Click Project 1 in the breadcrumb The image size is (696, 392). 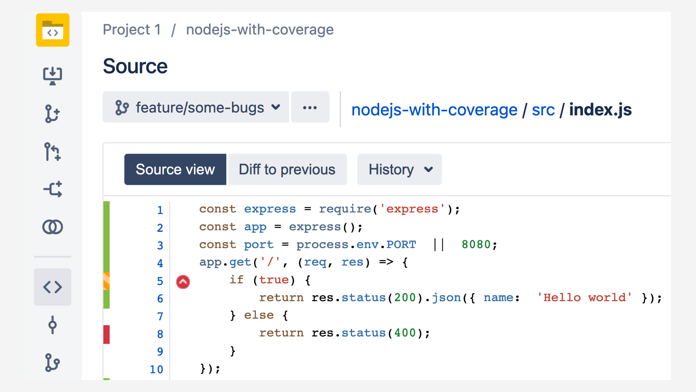coord(132,30)
